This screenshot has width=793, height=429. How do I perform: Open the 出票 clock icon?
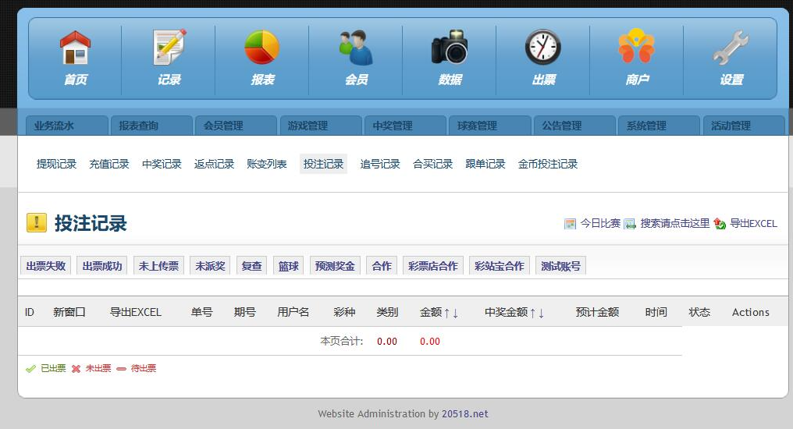(543, 48)
